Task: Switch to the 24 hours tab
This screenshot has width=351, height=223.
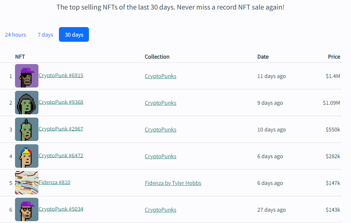Action: [x=15, y=35]
